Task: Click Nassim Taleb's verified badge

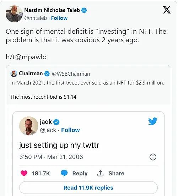Action: point(84,10)
